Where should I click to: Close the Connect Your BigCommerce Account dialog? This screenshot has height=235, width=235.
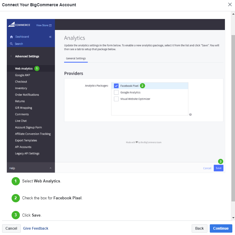click(x=230, y=4)
